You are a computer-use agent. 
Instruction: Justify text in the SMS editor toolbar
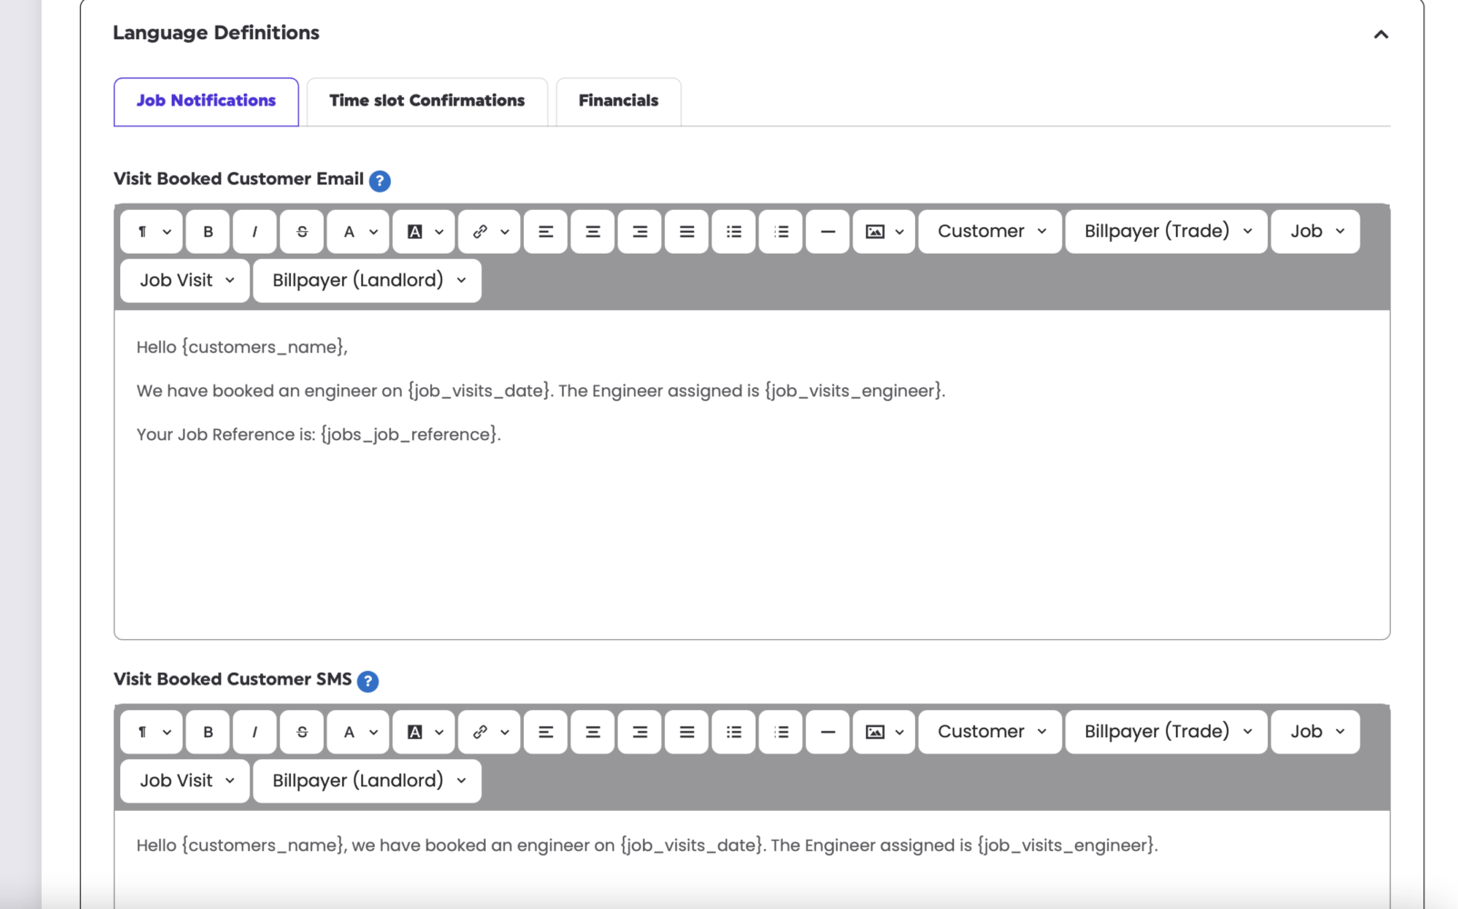pos(687,732)
